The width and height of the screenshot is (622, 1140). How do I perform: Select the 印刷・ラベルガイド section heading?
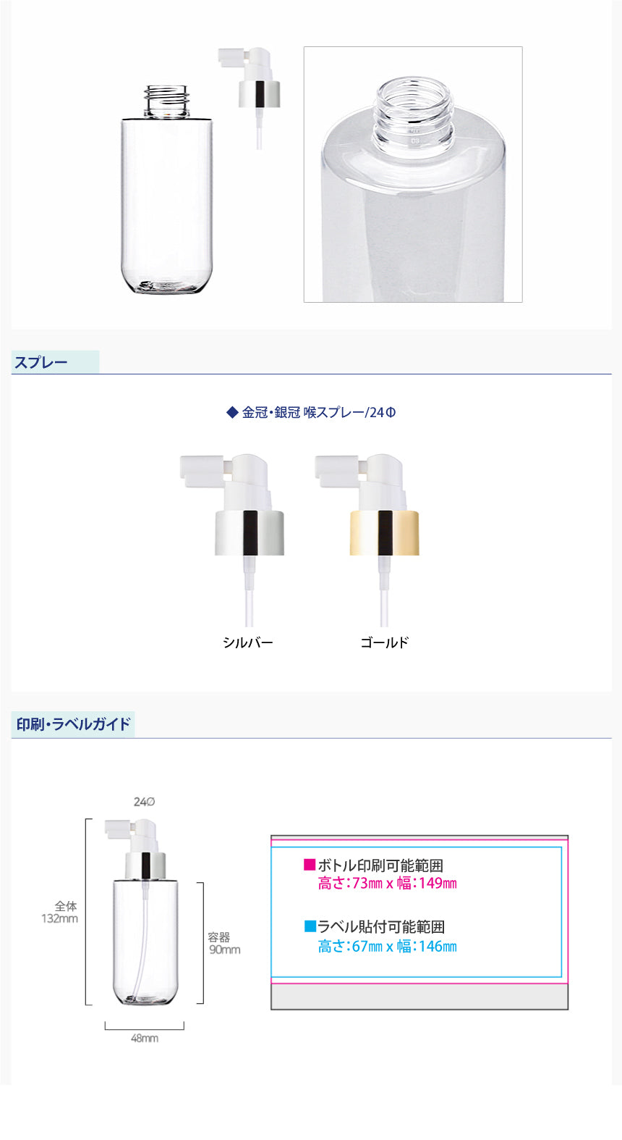pos(74,724)
